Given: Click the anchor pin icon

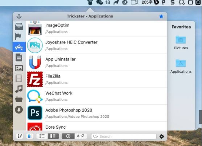Looking at the screenshot, I should pos(19,16).
